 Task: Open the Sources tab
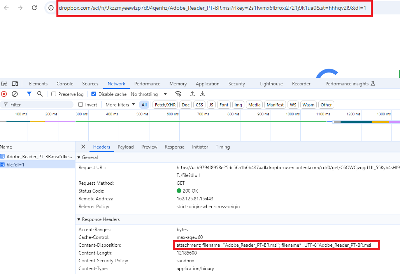(x=90, y=83)
